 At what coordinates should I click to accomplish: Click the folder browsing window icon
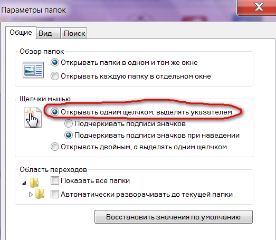(33, 70)
